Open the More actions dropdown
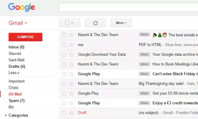This screenshot has height=119, width=198. point(121,23)
